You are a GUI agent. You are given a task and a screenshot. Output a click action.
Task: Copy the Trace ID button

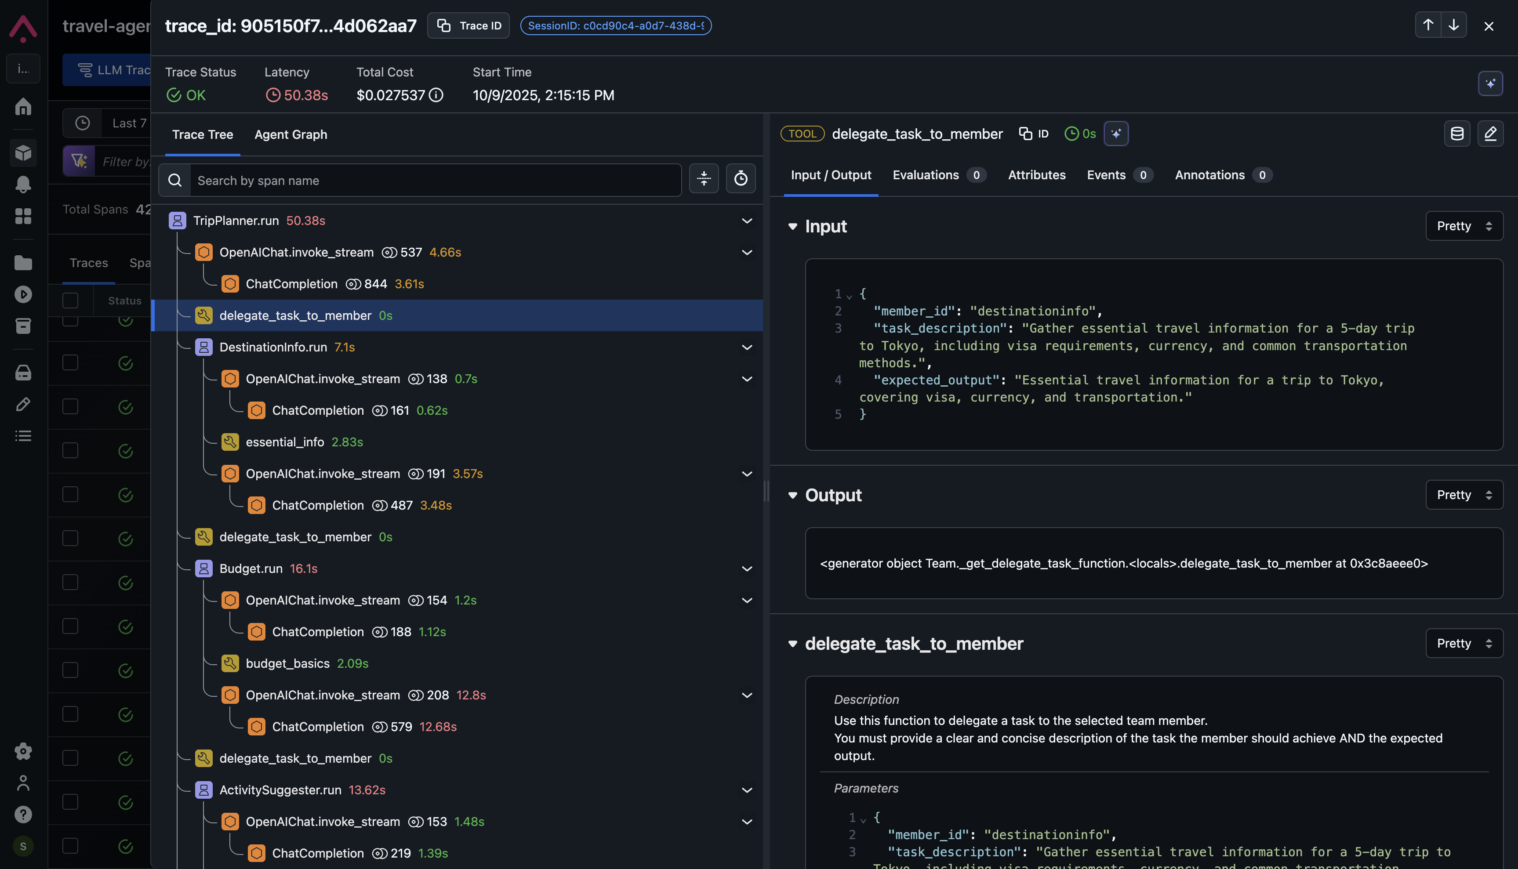pos(468,25)
